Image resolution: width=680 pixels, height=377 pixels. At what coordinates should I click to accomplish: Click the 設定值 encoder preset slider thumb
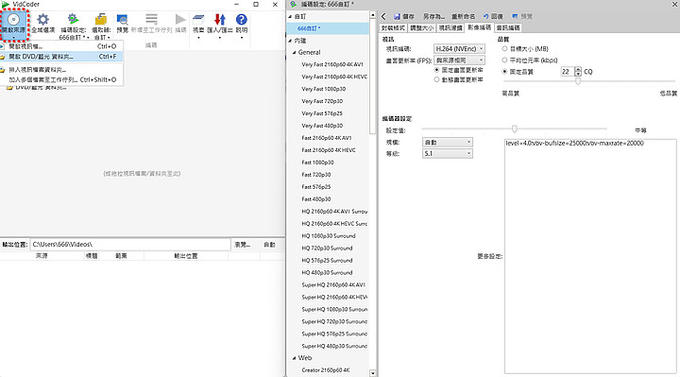coord(515,129)
